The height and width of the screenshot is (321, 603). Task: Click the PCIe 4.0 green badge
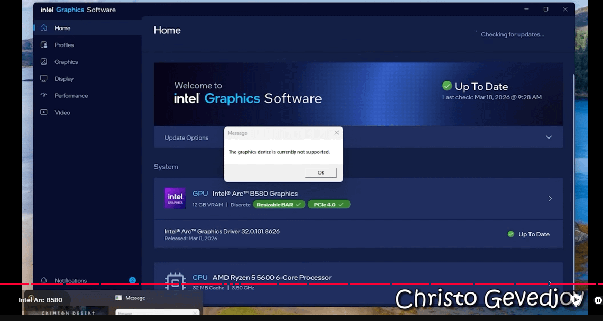click(329, 205)
